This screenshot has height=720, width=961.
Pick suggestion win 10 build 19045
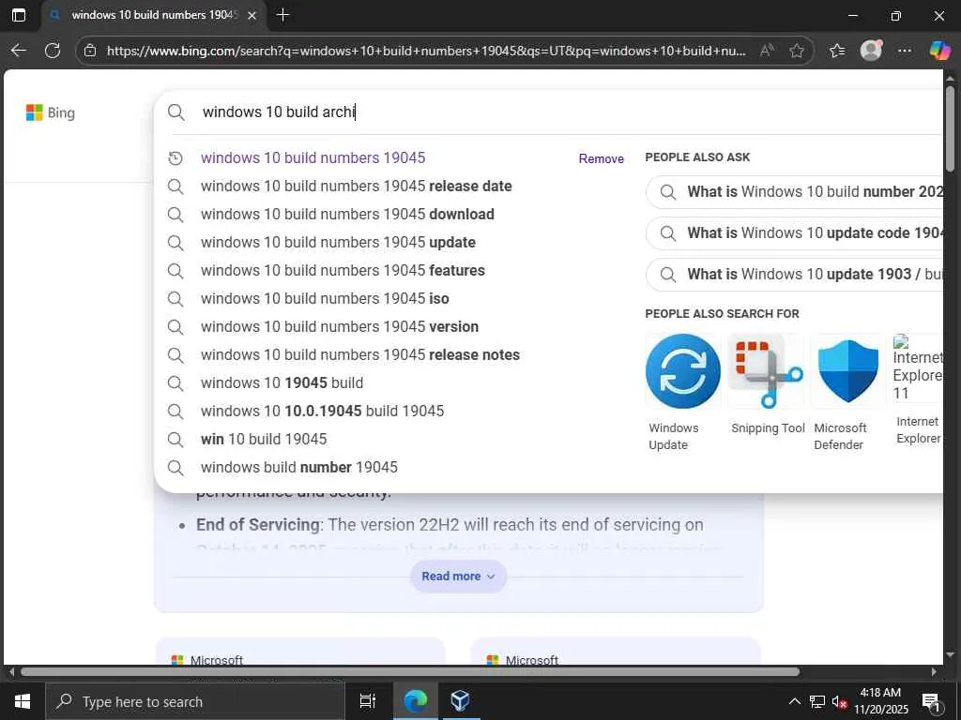(264, 440)
